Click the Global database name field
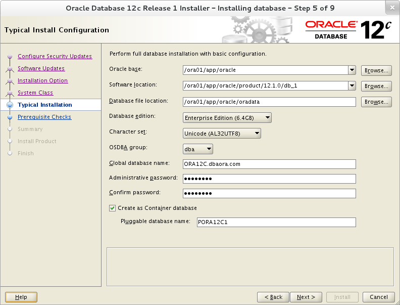400x305 pixels. click(x=269, y=164)
